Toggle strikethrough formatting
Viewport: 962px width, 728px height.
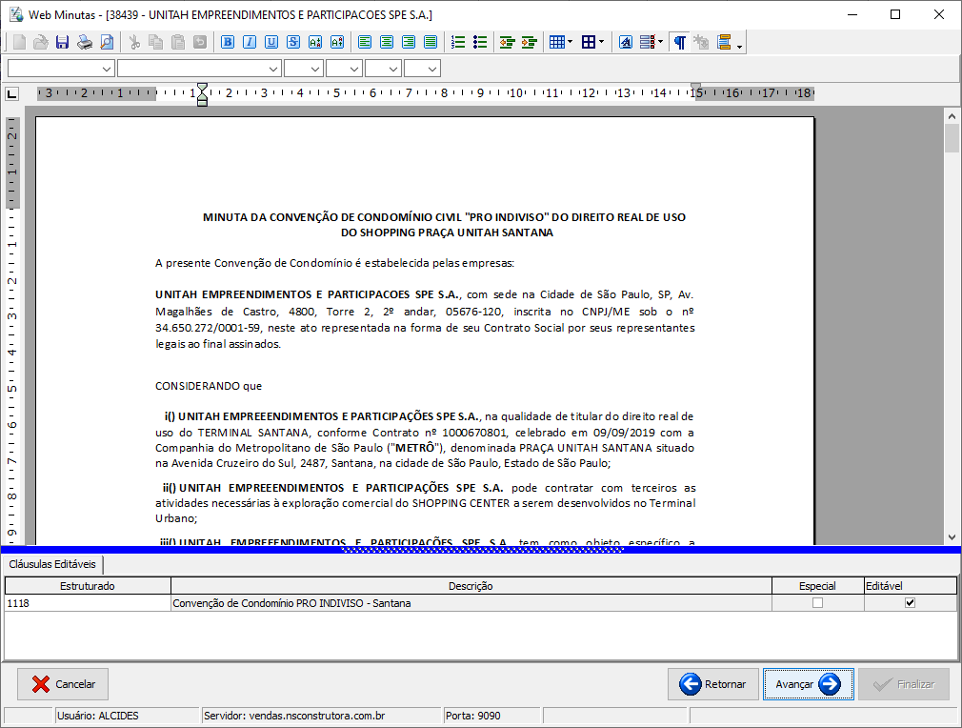pyautogui.click(x=293, y=42)
